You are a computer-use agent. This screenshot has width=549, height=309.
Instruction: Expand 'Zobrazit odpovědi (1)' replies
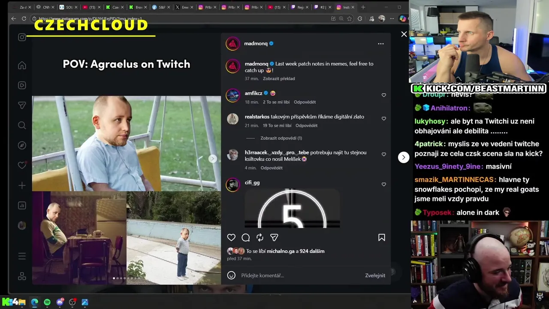click(281, 138)
